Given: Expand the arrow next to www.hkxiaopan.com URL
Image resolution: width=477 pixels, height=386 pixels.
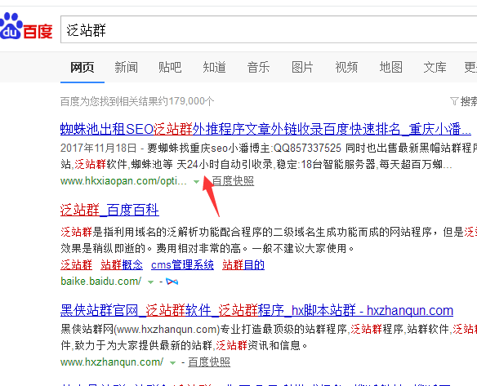Looking at the screenshot, I should point(196,182).
